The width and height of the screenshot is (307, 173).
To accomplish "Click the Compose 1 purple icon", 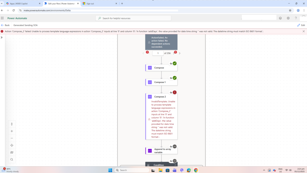I will click(150, 82).
